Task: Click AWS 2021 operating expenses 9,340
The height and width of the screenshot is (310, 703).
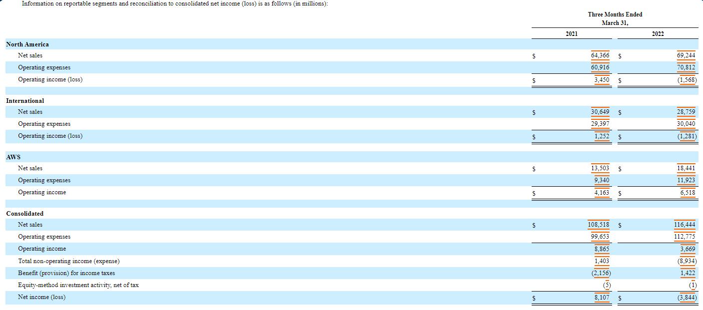Action: (x=602, y=180)
